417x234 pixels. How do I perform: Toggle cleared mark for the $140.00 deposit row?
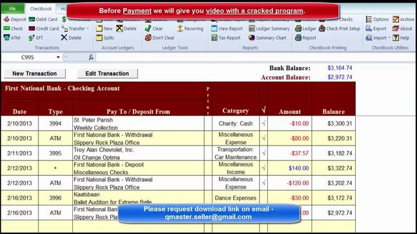(x=263, y=168)
